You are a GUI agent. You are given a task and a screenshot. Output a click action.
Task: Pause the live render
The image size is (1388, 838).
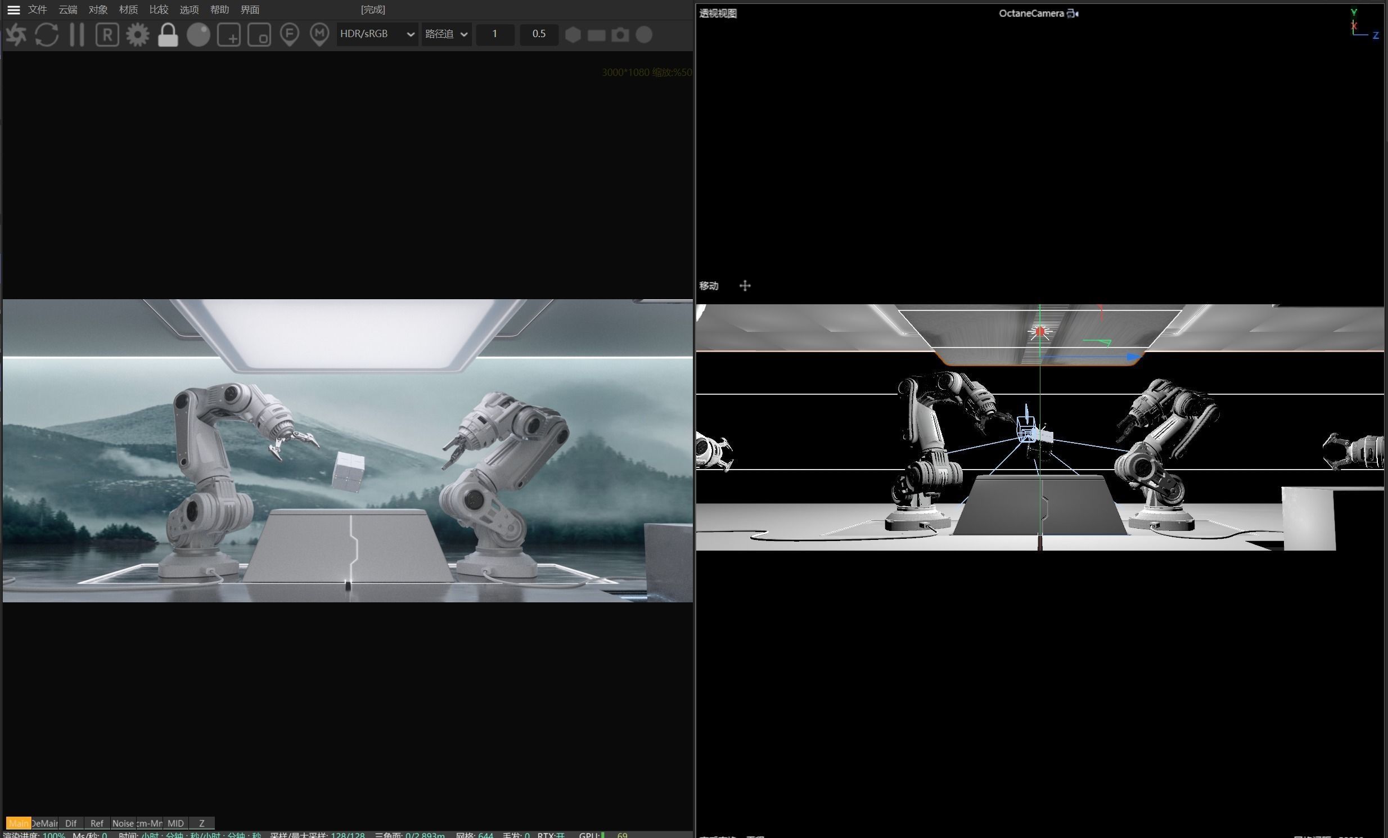(77, 34)
